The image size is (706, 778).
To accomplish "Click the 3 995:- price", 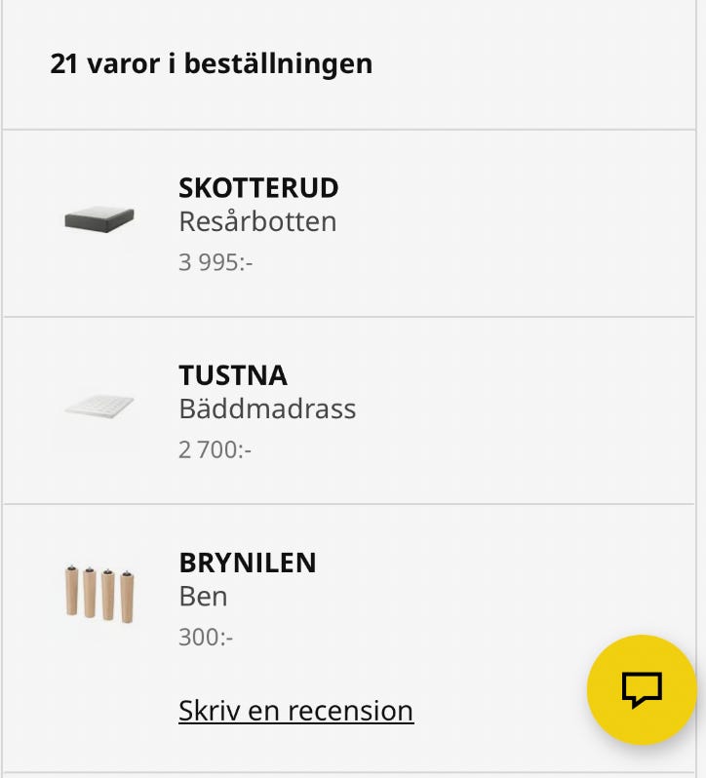I will click(x=216, y=262).
